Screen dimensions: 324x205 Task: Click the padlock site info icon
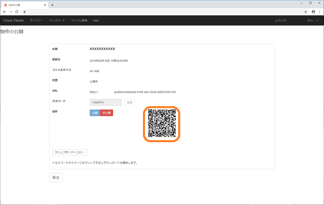click(24, 12)
